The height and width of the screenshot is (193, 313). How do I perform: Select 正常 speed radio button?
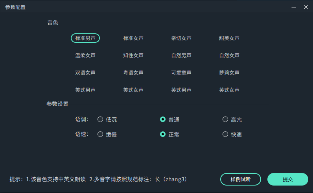163,134
